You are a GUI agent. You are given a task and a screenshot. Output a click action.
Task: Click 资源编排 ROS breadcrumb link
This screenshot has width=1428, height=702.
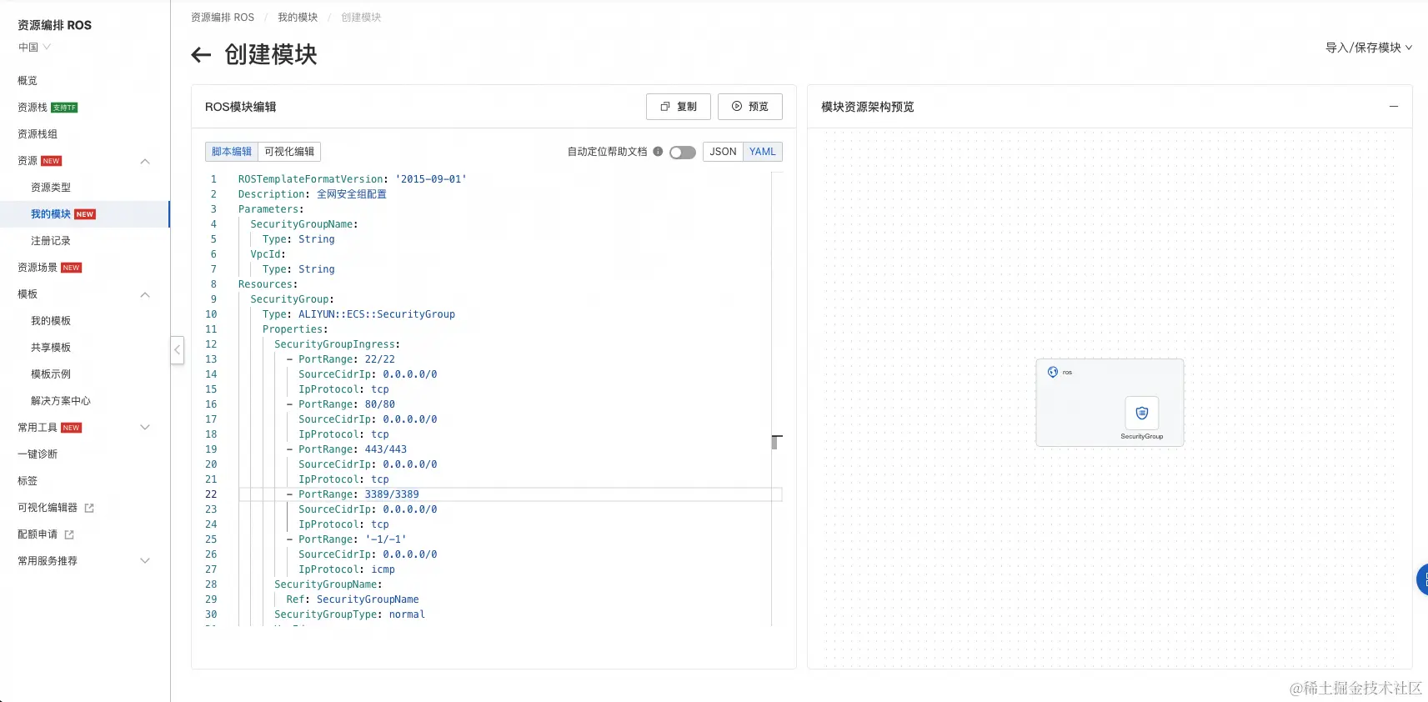(223, 18)
